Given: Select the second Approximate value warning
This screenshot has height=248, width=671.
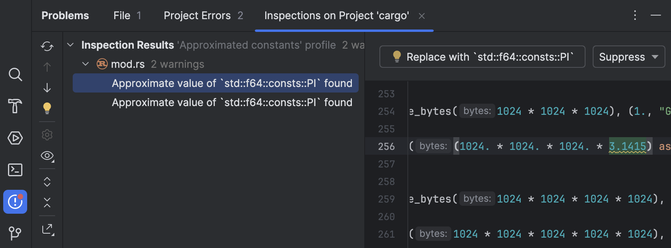Looking at the screenshot, I should click(232, 102).
